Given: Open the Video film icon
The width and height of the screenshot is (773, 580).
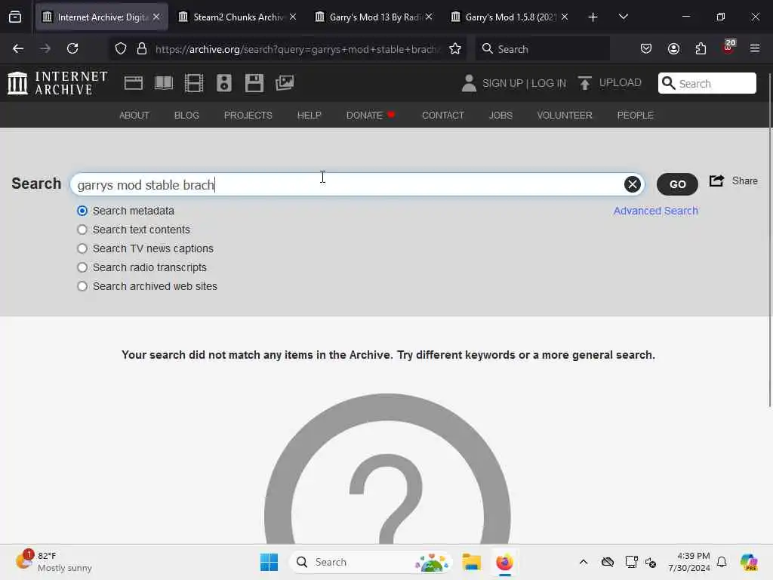Looking at the screenshot, I should coord(194,83).
